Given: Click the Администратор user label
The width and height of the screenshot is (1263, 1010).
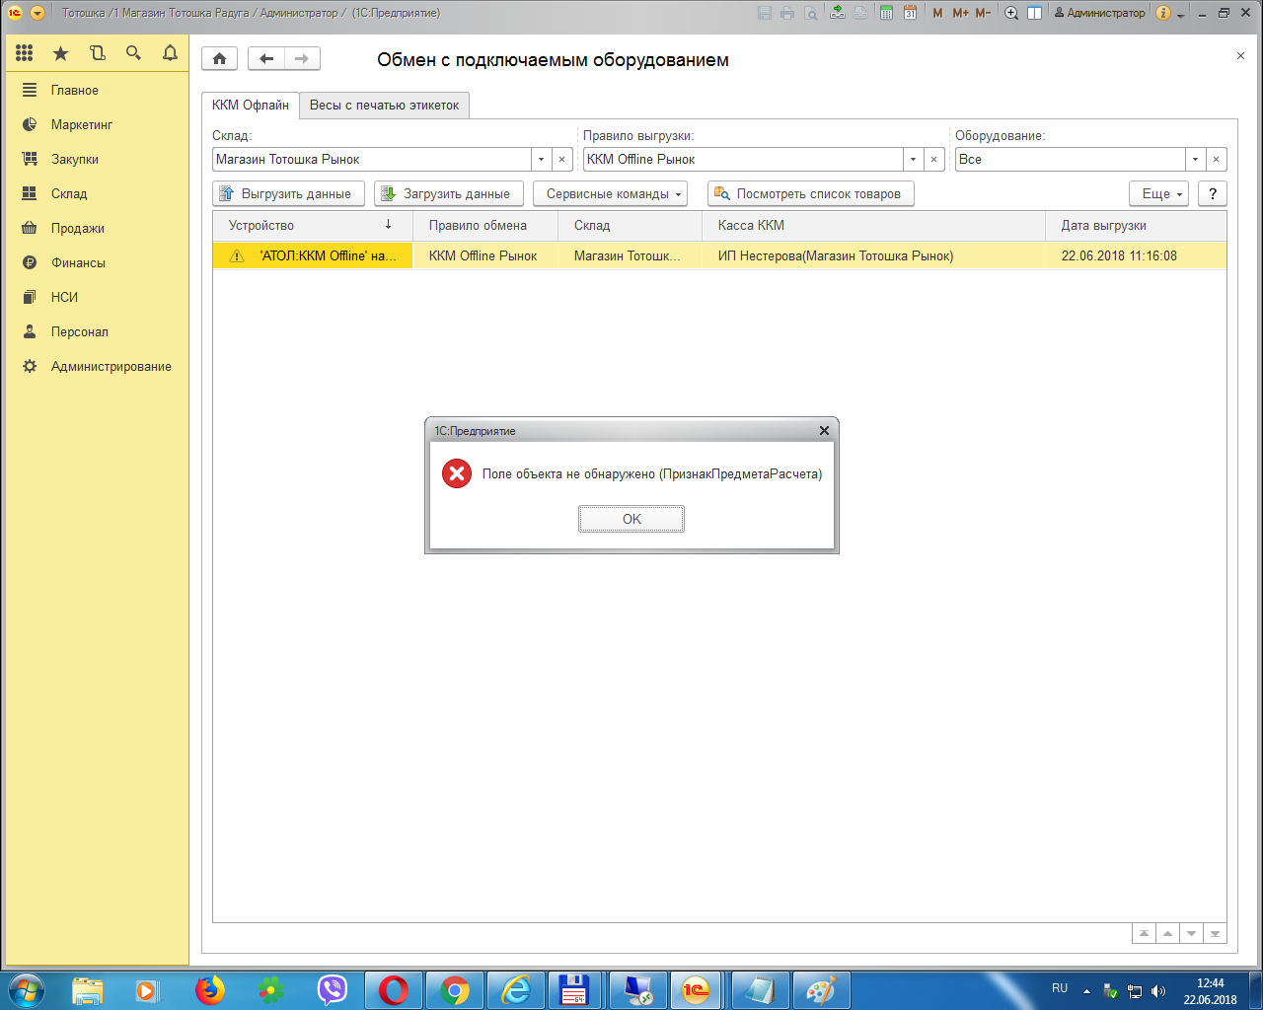Looking at the screenshot, I should (x=1099, y=13).
